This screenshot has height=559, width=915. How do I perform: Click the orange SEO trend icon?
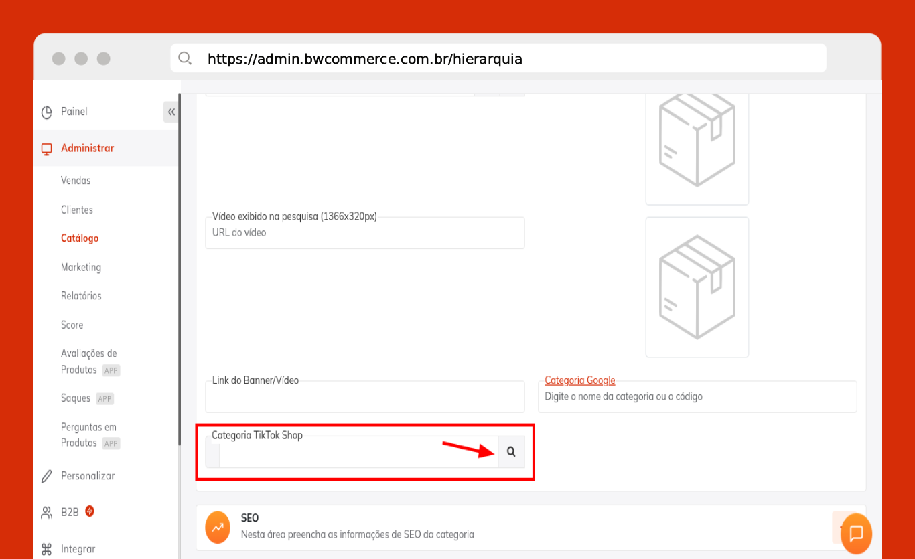click(218, 526)
